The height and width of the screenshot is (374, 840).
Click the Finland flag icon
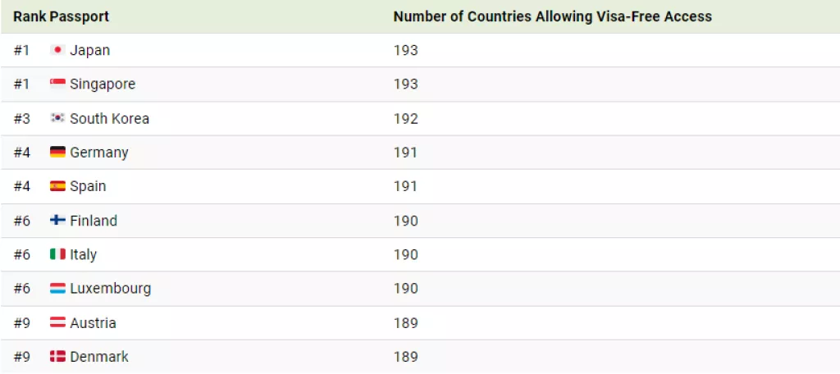point(57,221)
